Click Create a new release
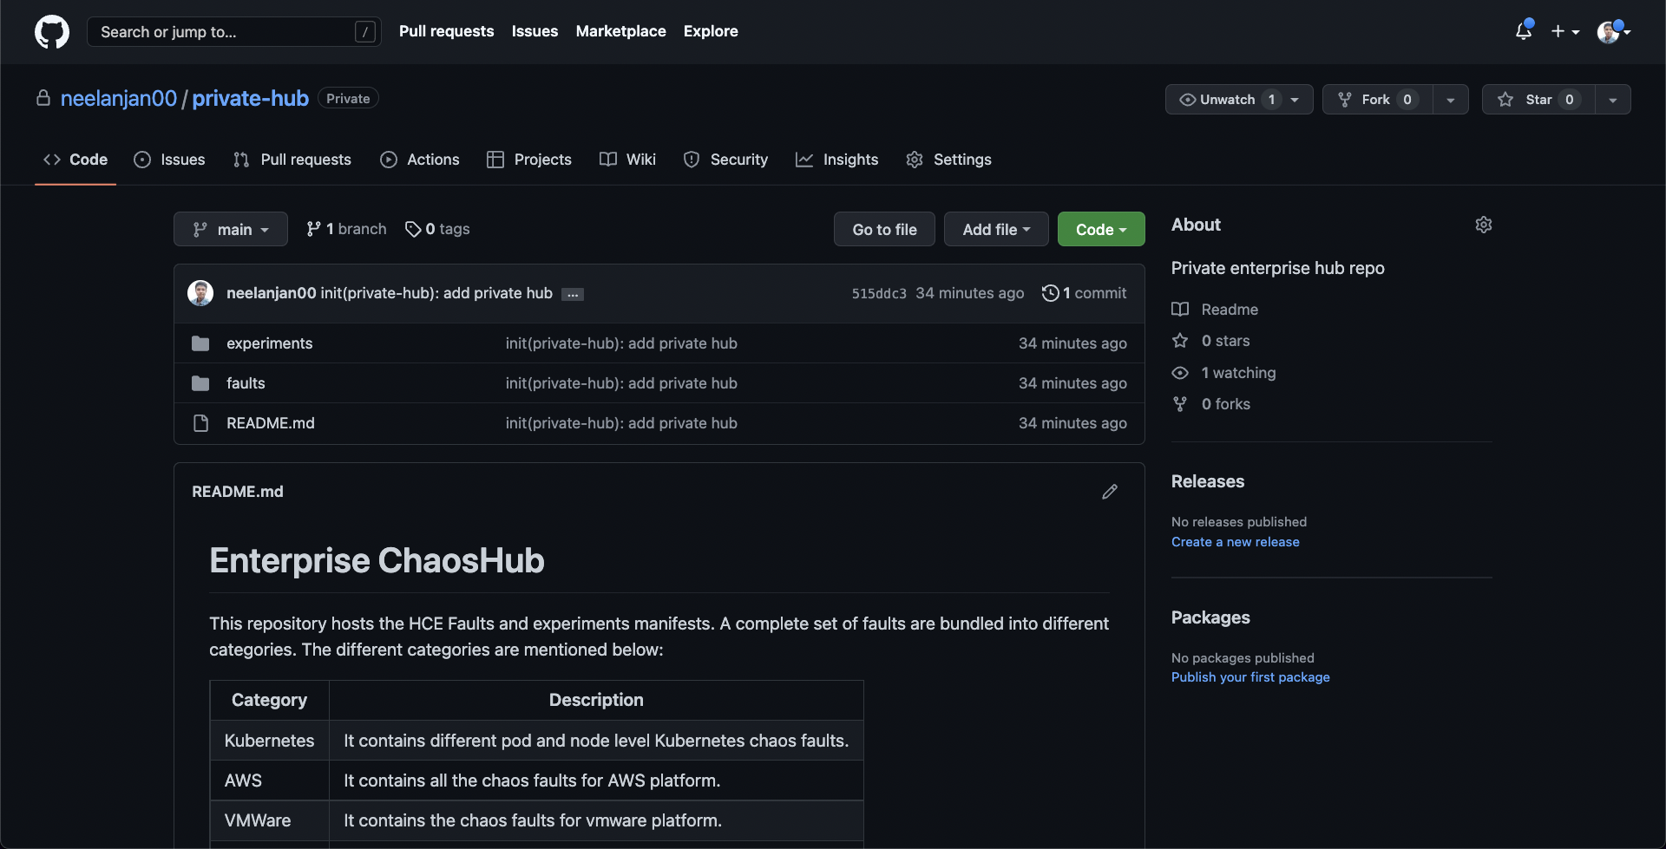 (x=1236, y=542)
